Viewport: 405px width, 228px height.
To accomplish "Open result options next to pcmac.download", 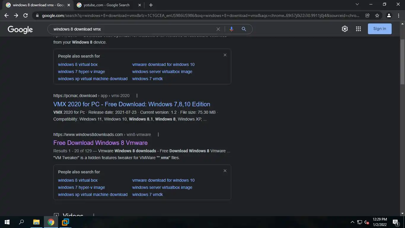I will [137, 96].
